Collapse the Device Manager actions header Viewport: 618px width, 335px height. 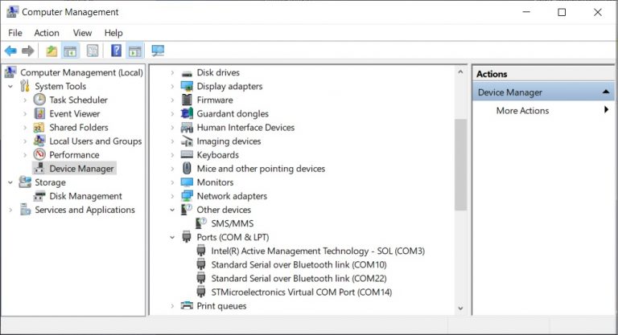click(x=606, y=92)
